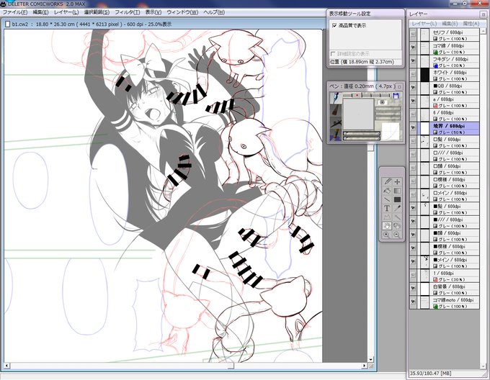Adjust the lower slider under the pen preview
The width and height of the screenshot is (490, 380).
361,138
